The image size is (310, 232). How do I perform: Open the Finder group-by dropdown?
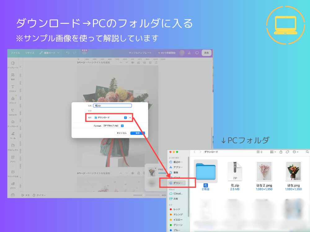(x=273, y=152)
